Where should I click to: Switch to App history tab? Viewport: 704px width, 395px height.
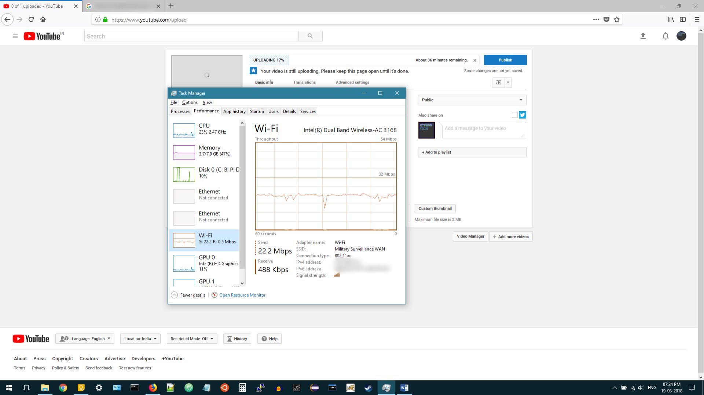[234, 112]
